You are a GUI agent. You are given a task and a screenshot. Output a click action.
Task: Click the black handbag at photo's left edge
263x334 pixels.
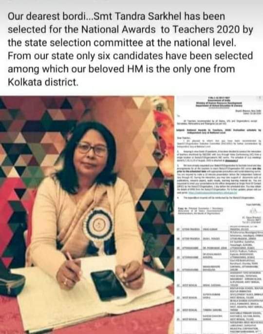coord(11,281)
